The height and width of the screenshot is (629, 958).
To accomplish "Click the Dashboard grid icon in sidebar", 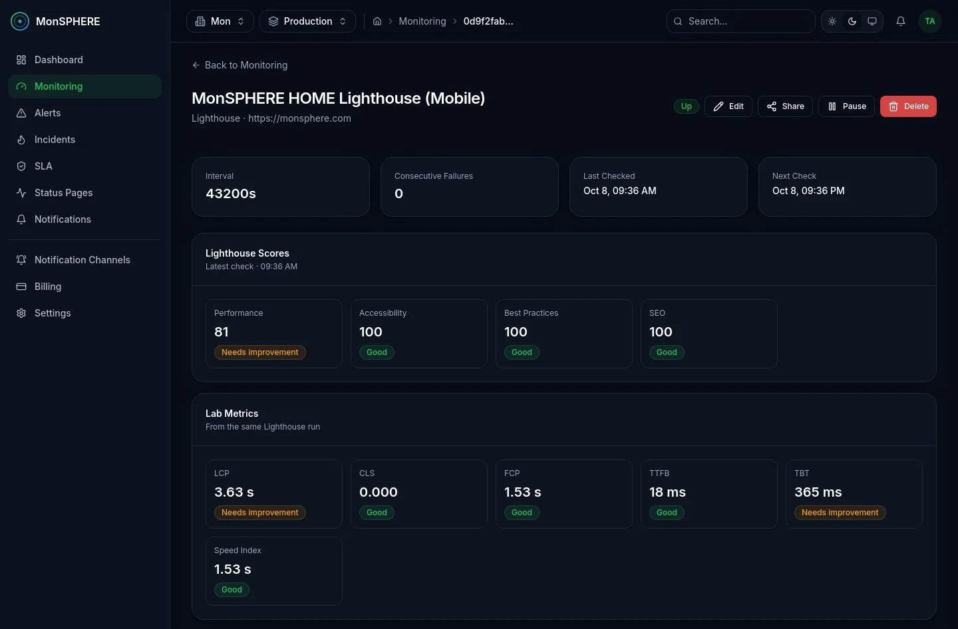I will point(21,60).
